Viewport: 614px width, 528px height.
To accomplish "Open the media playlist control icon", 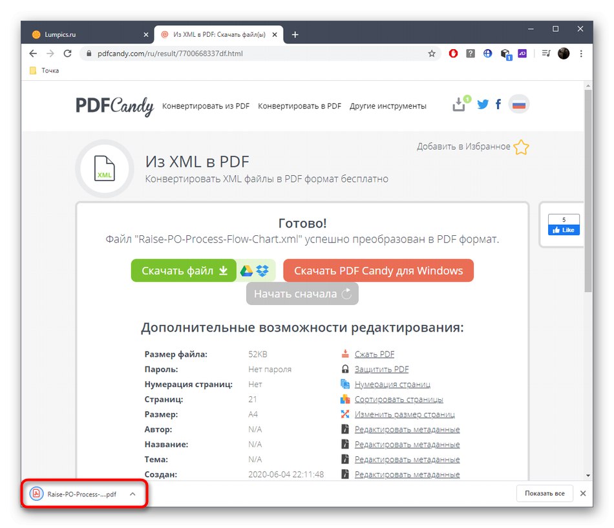I will click(x=546, y=53).
